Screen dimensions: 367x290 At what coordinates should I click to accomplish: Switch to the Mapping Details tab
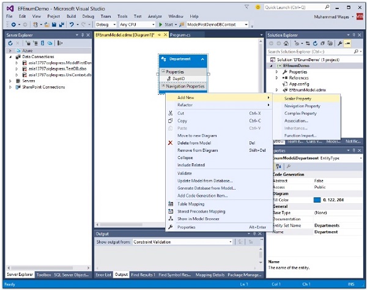click(x=210, y=275)
